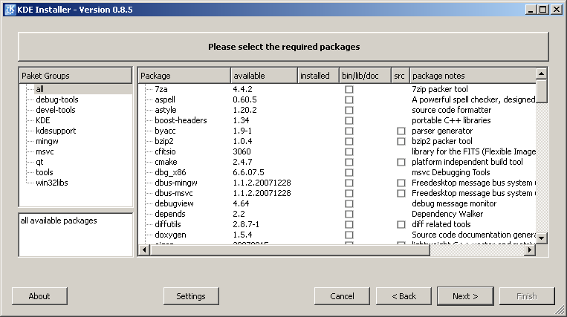Select the tools group
567x317 pixels.
point(45,172)
